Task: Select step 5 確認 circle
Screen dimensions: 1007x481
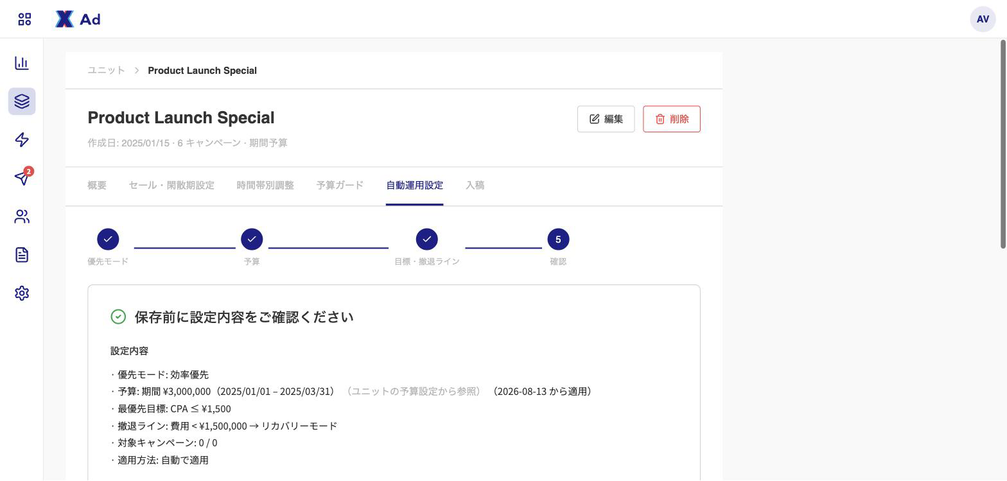Action: 558,239
